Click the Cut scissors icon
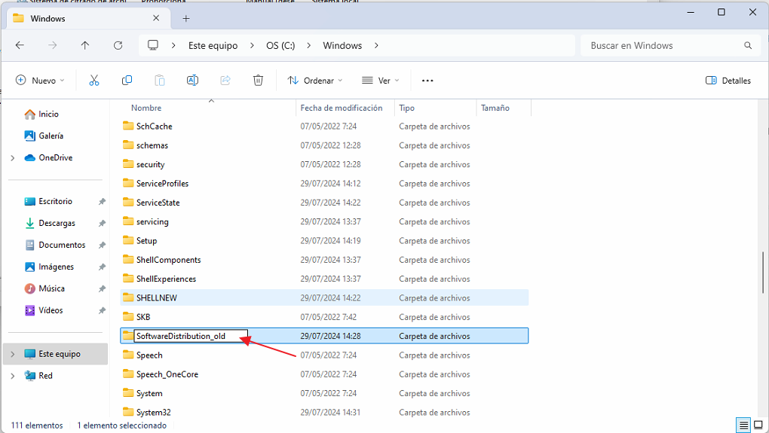Image resolution: width=769 pixels, height=433 pixels. [x=94, y=81]
